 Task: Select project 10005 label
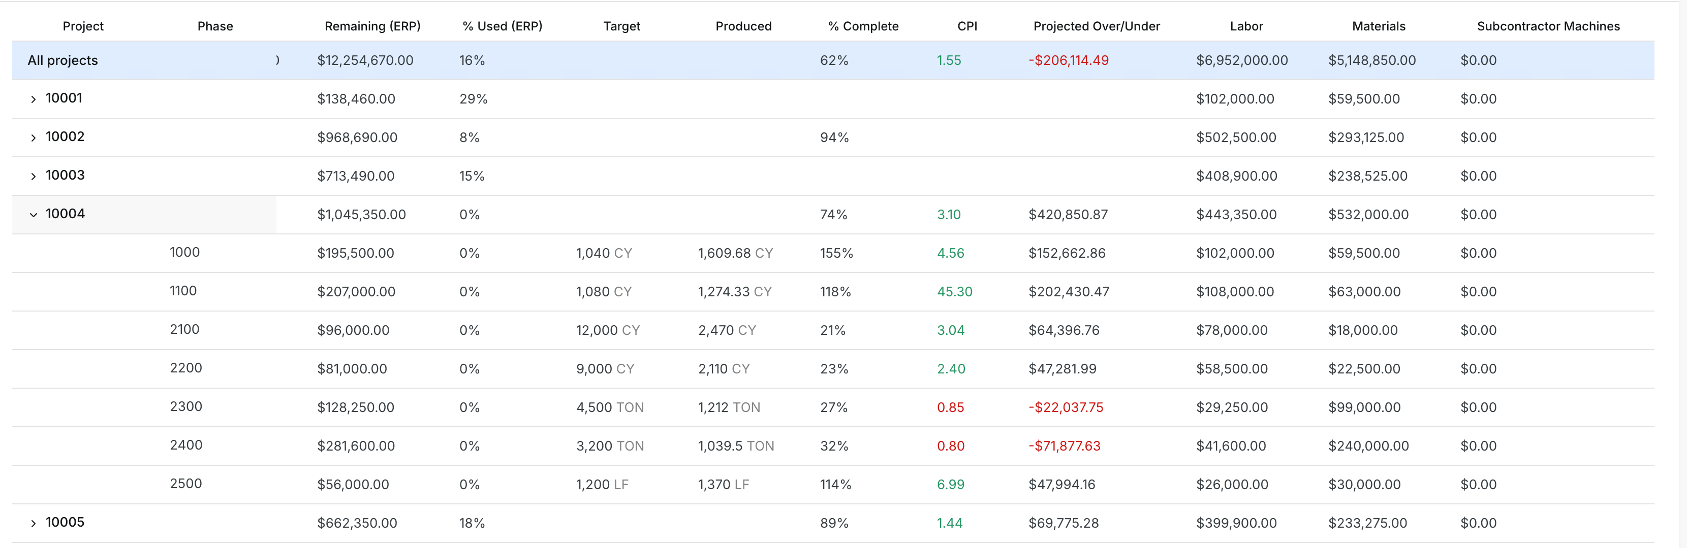[65, 523]
